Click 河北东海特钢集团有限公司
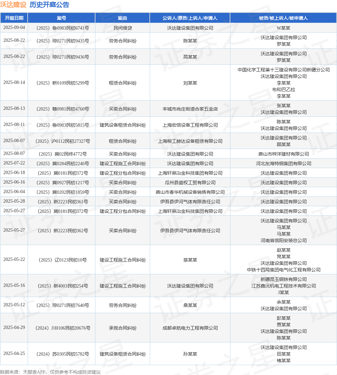This screenshot has width=337, height=375. (283, 163)
